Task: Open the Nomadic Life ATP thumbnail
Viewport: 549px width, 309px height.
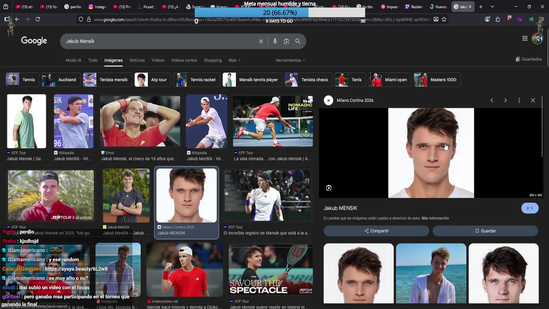Action: pyautogui.click(x=273, y=121)
